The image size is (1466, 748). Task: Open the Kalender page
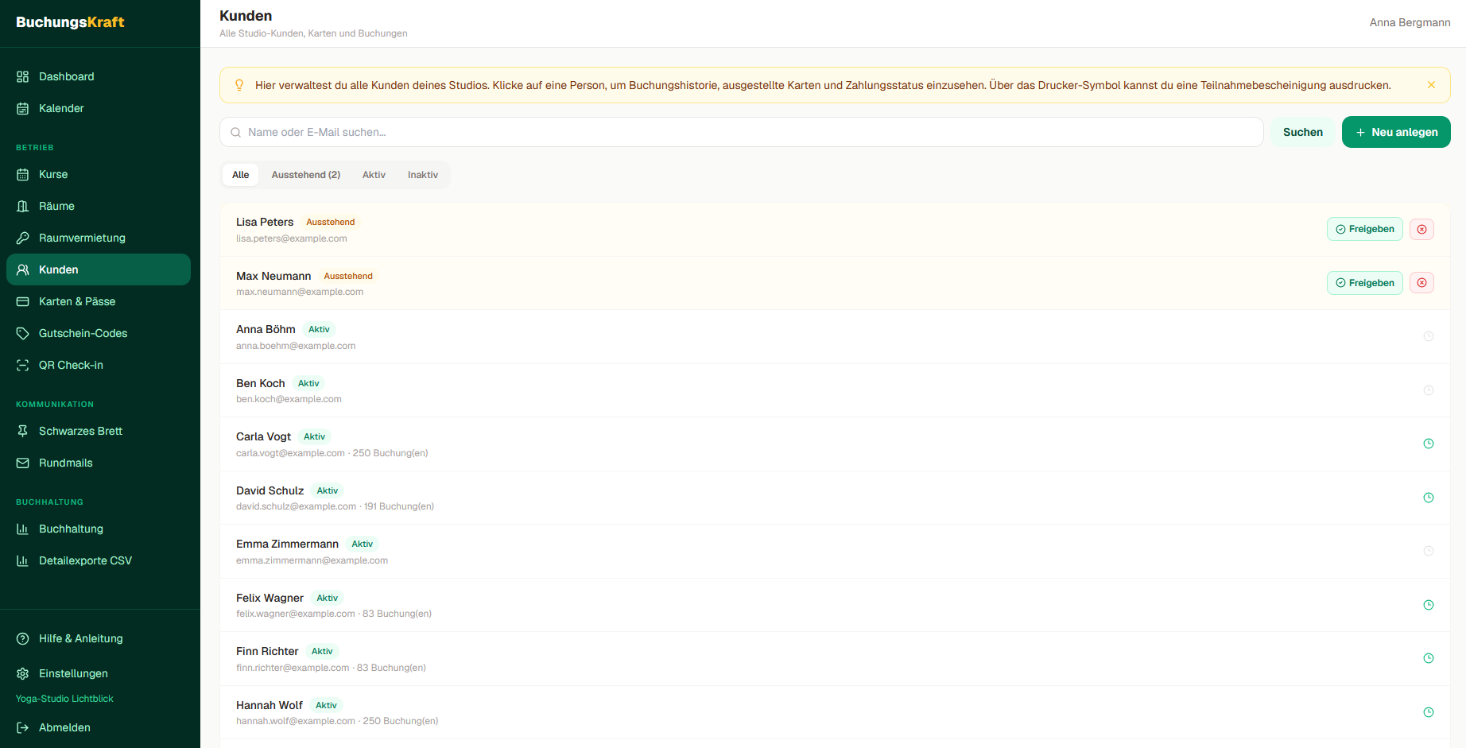[99, 108]
